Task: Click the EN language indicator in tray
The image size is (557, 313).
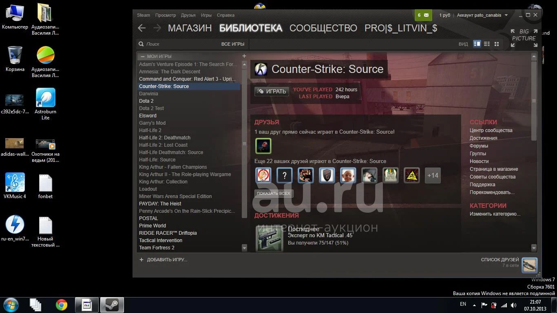Action: pyautogui.click(x=463, y=304)
